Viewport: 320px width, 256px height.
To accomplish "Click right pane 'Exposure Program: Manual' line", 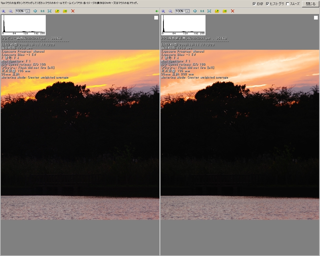I will click(x=183, y=52).
